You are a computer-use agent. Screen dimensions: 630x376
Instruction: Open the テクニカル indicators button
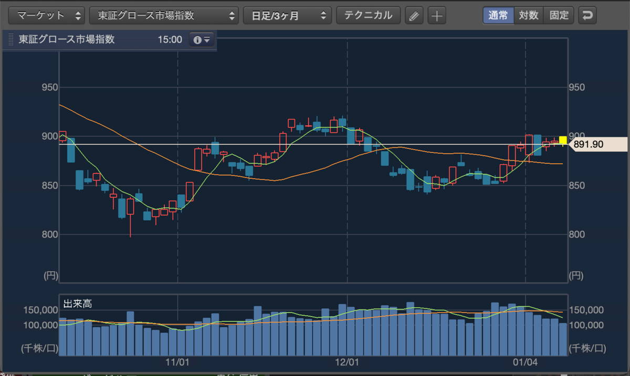pos(368,15)
